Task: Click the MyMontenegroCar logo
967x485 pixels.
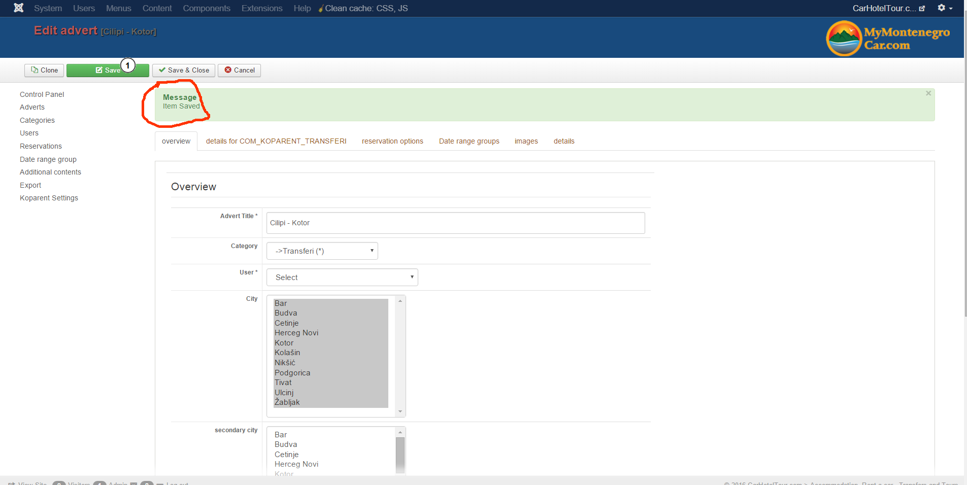Action: coord(888,38)
